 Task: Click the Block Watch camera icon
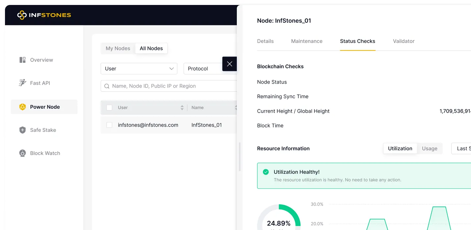(x=23, y=153)
